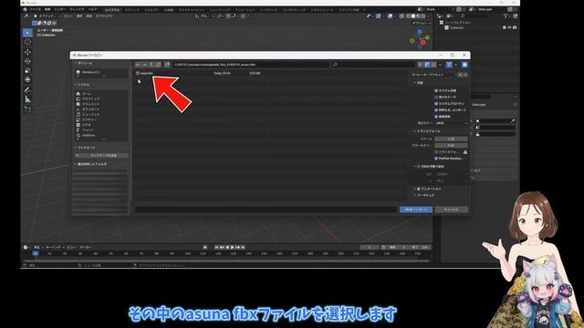
Task: Select the Rotate tool in viewport toolbar
Action: [x=27, y=61]
